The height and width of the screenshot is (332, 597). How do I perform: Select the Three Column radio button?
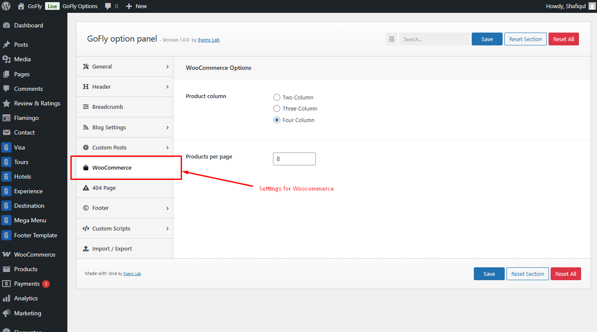277,108
